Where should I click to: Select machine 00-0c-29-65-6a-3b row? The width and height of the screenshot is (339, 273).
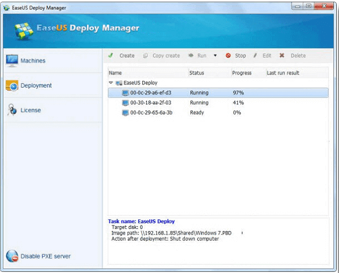point(150,112)
